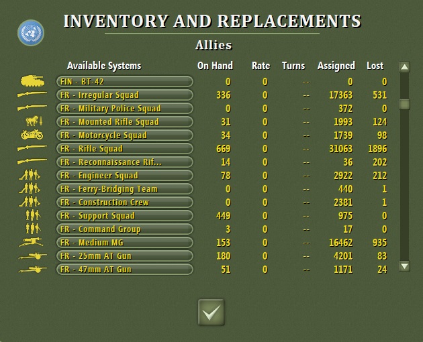
Task: Click the rifle icon beside Reconnaissance Rif...
Action: click(32, 161)
